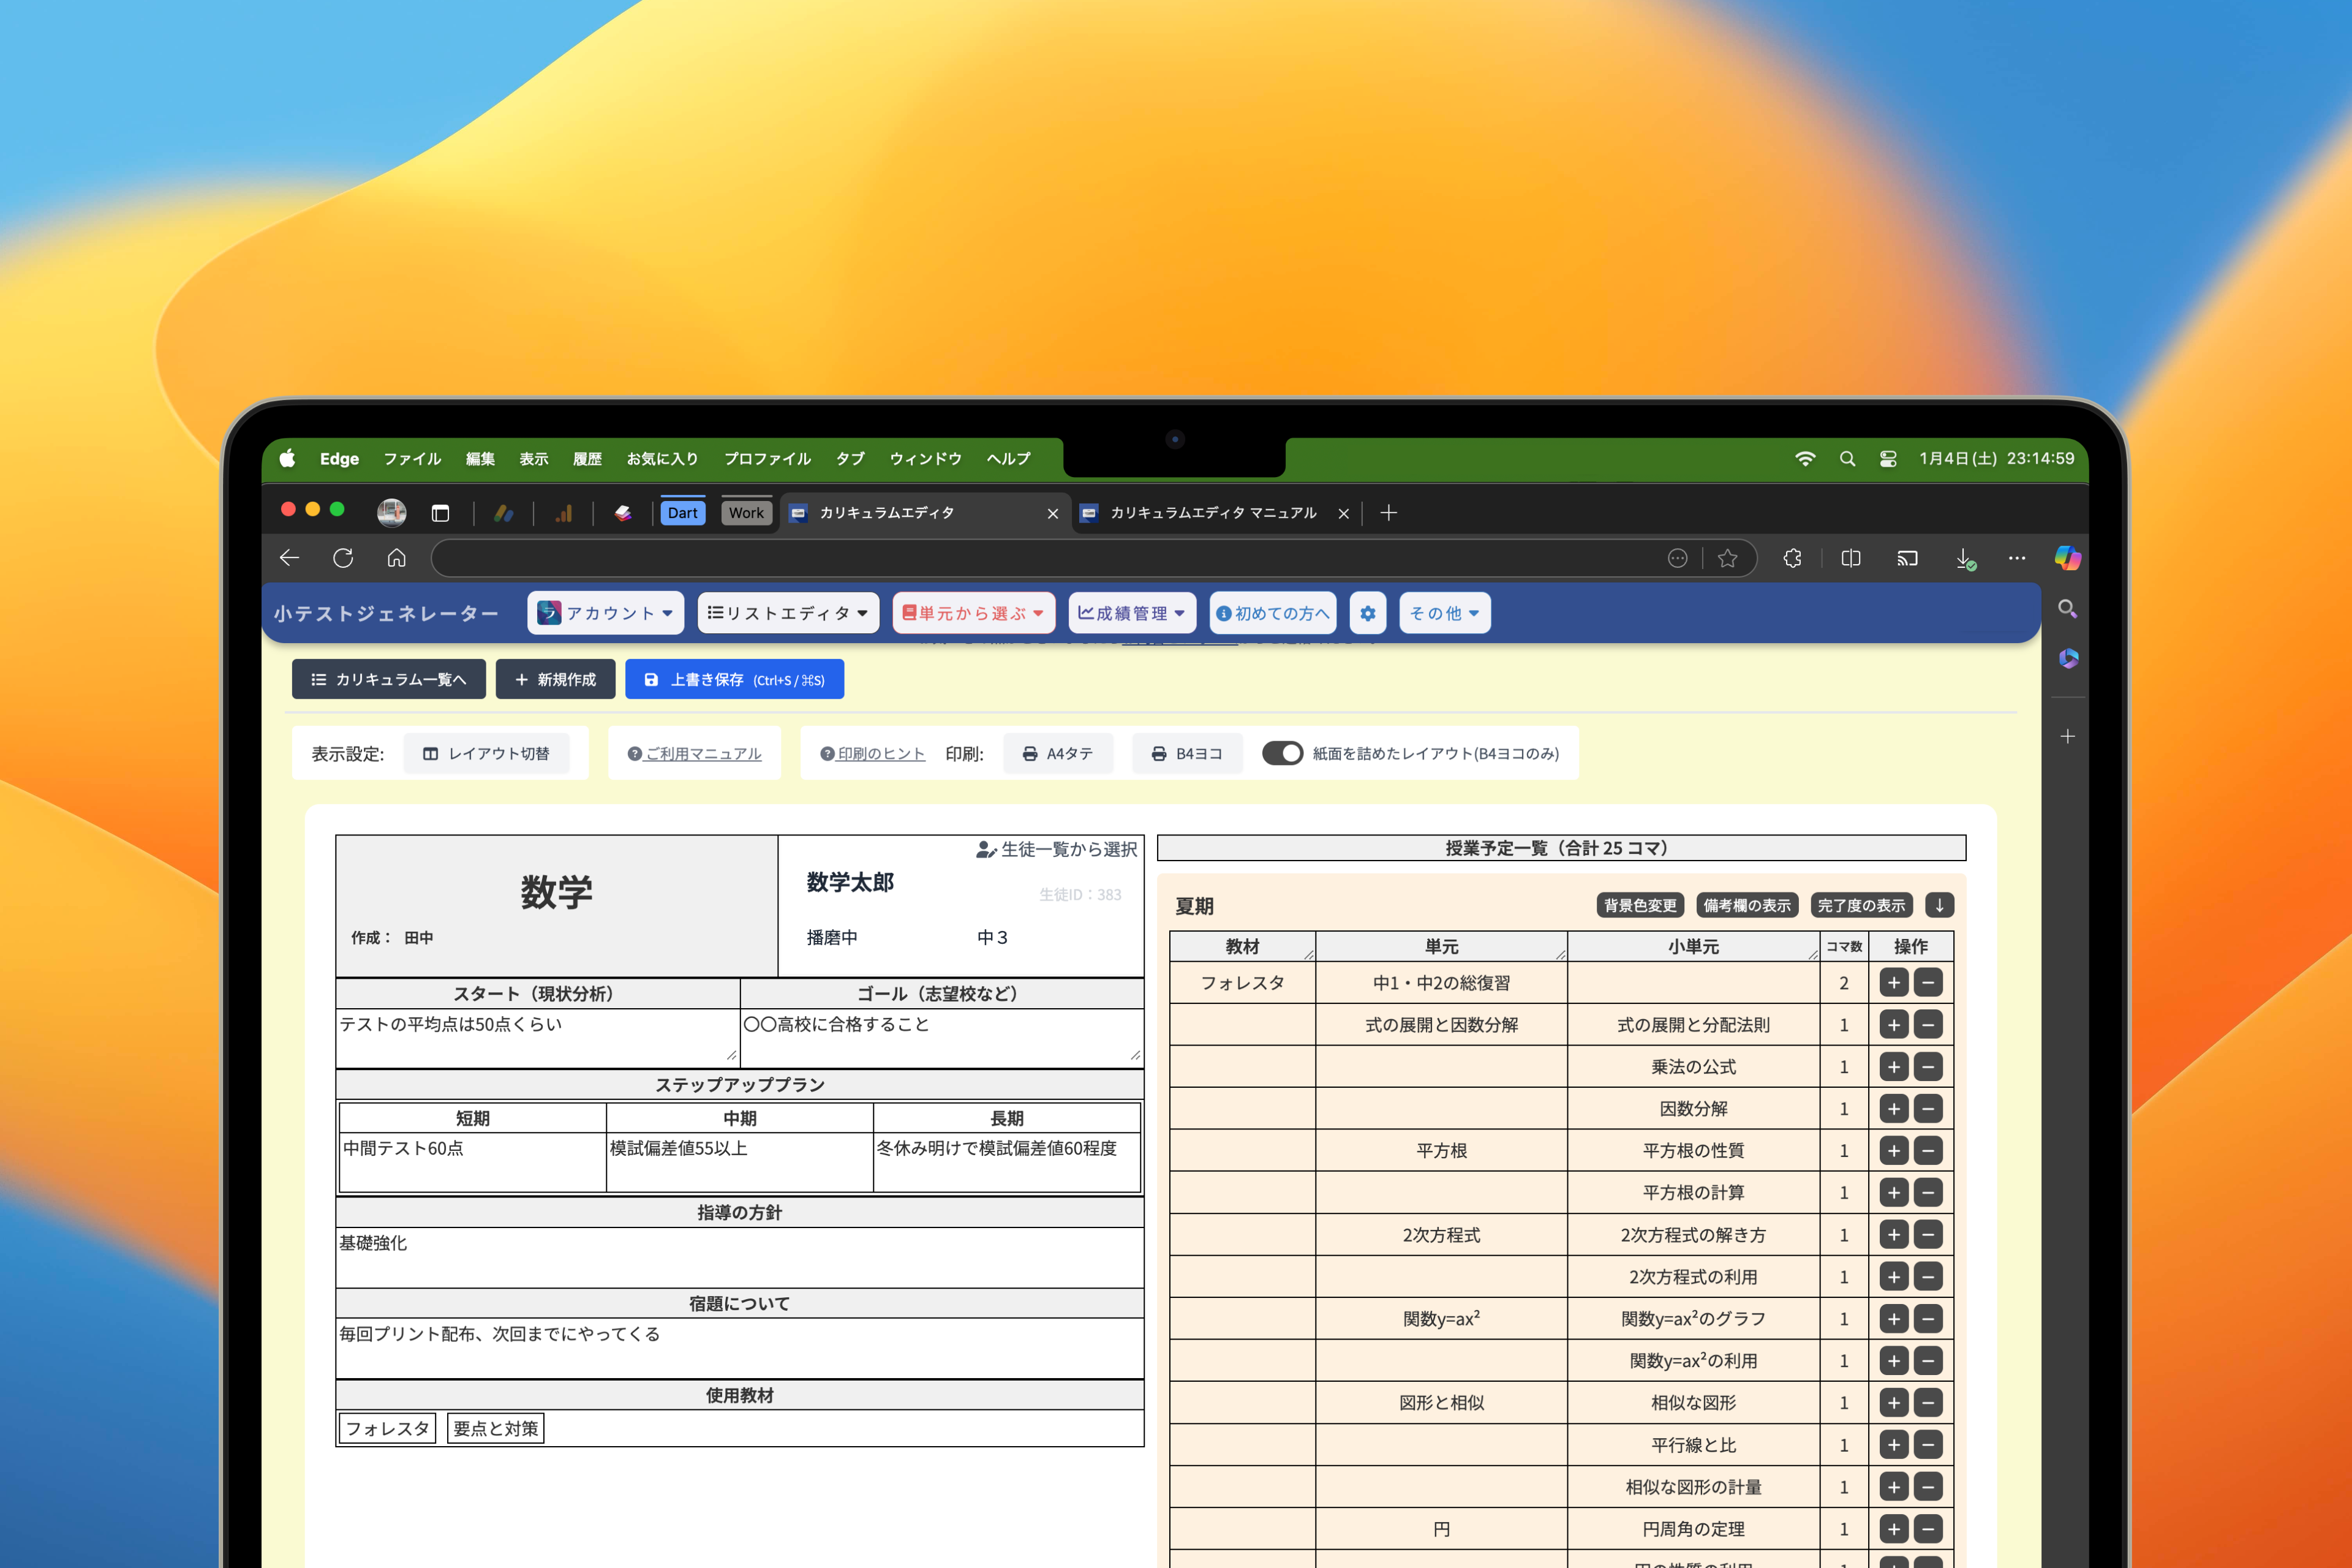The image size is (2352, 1568).
Task: Switch to カリキュラムエディタ マニュアル tab
Action: [x=1212, y=513]
